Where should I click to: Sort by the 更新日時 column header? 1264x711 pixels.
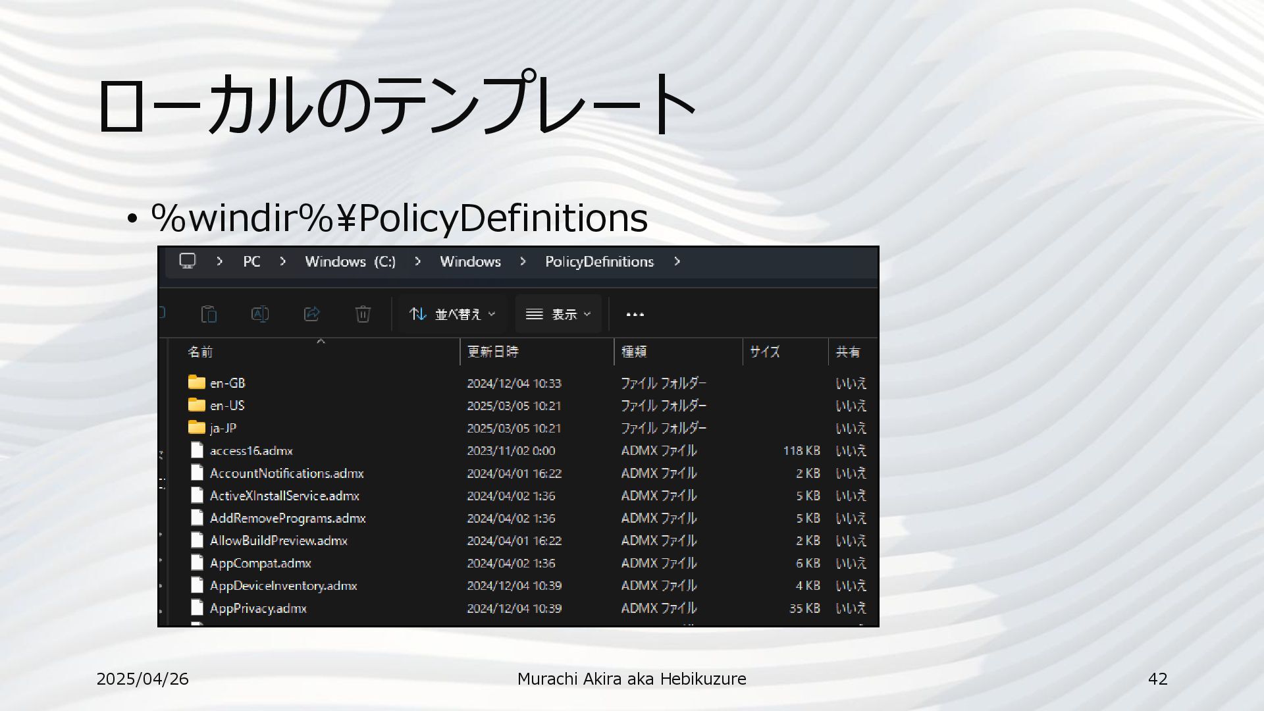pyautogui.click(x=492, y=352)
